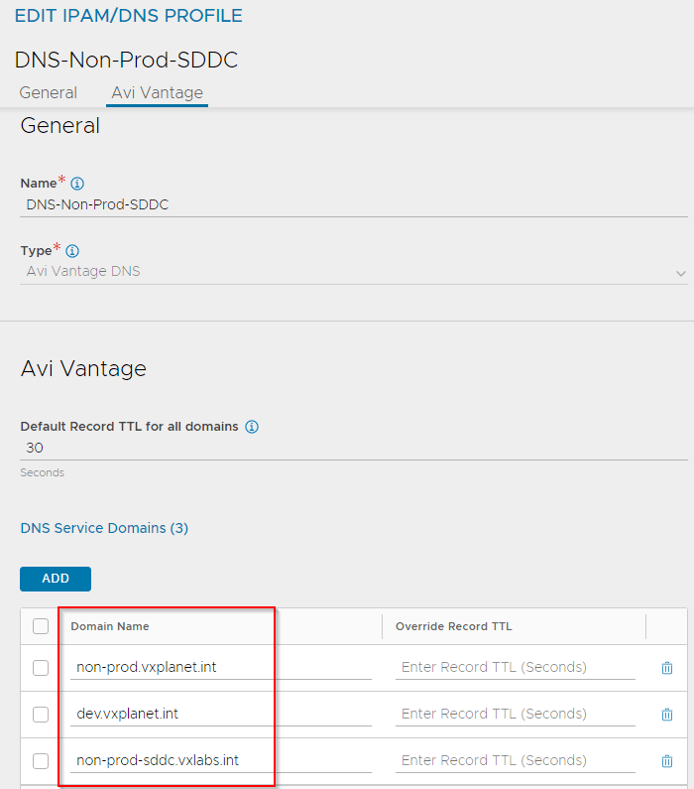Check the box for non-prod.vxplanet.int
The image size is (694, 789).
[41, 668]
